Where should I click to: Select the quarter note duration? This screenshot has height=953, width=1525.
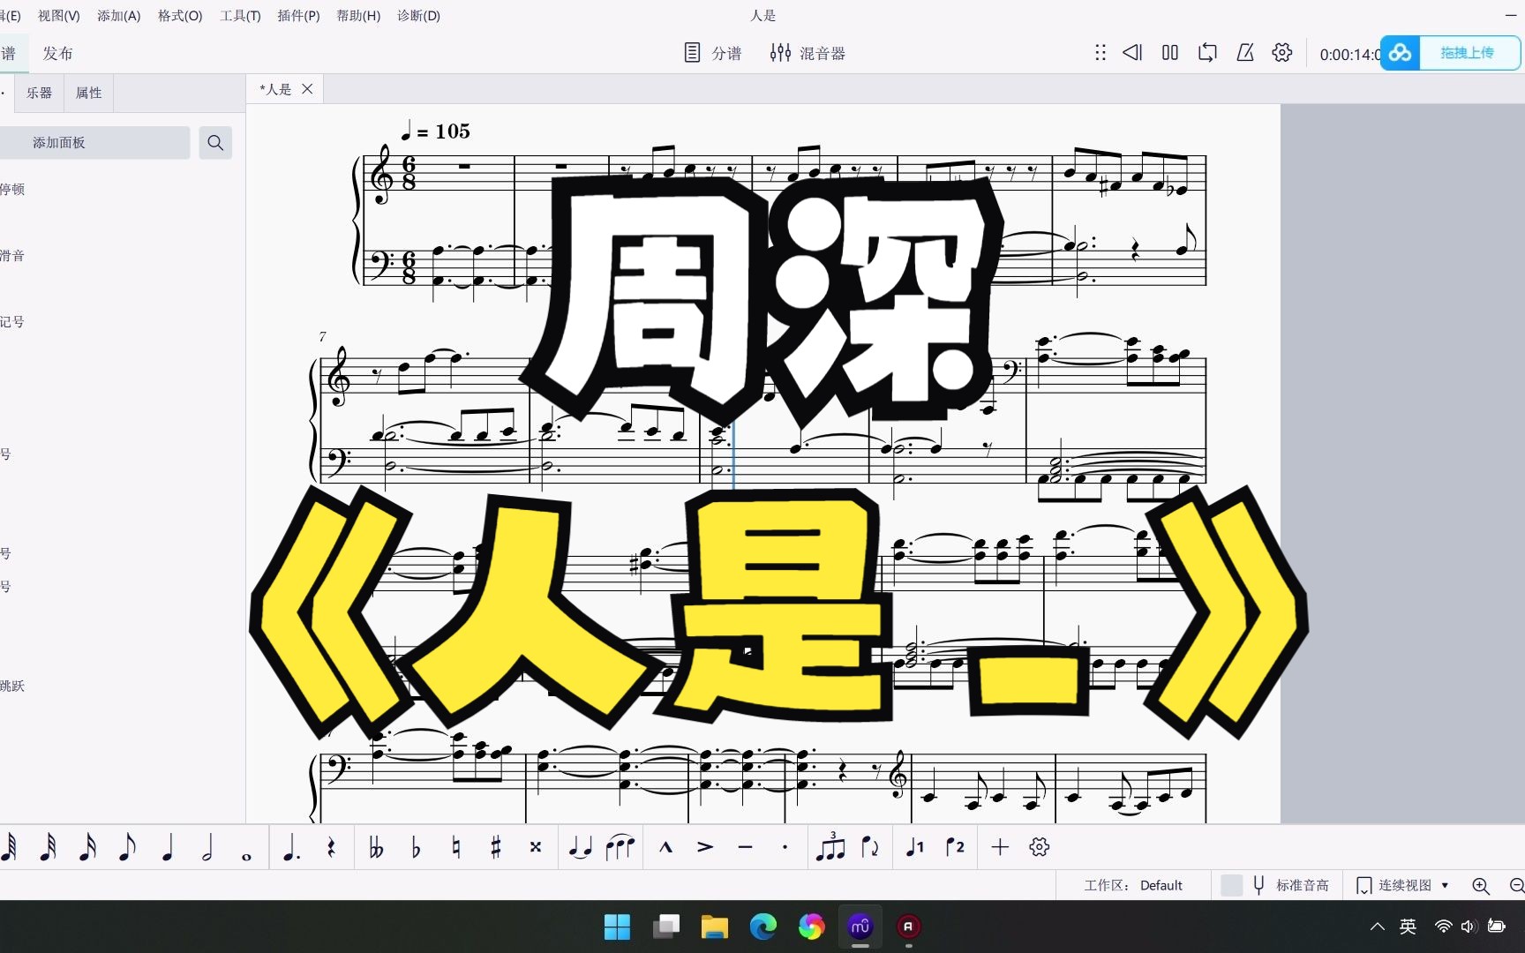[168, 847]
